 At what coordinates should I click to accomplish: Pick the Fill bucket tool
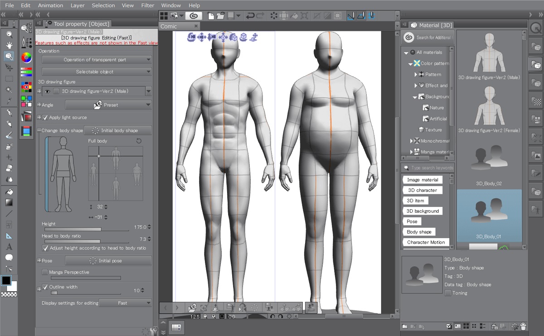(x=9, y=192)
